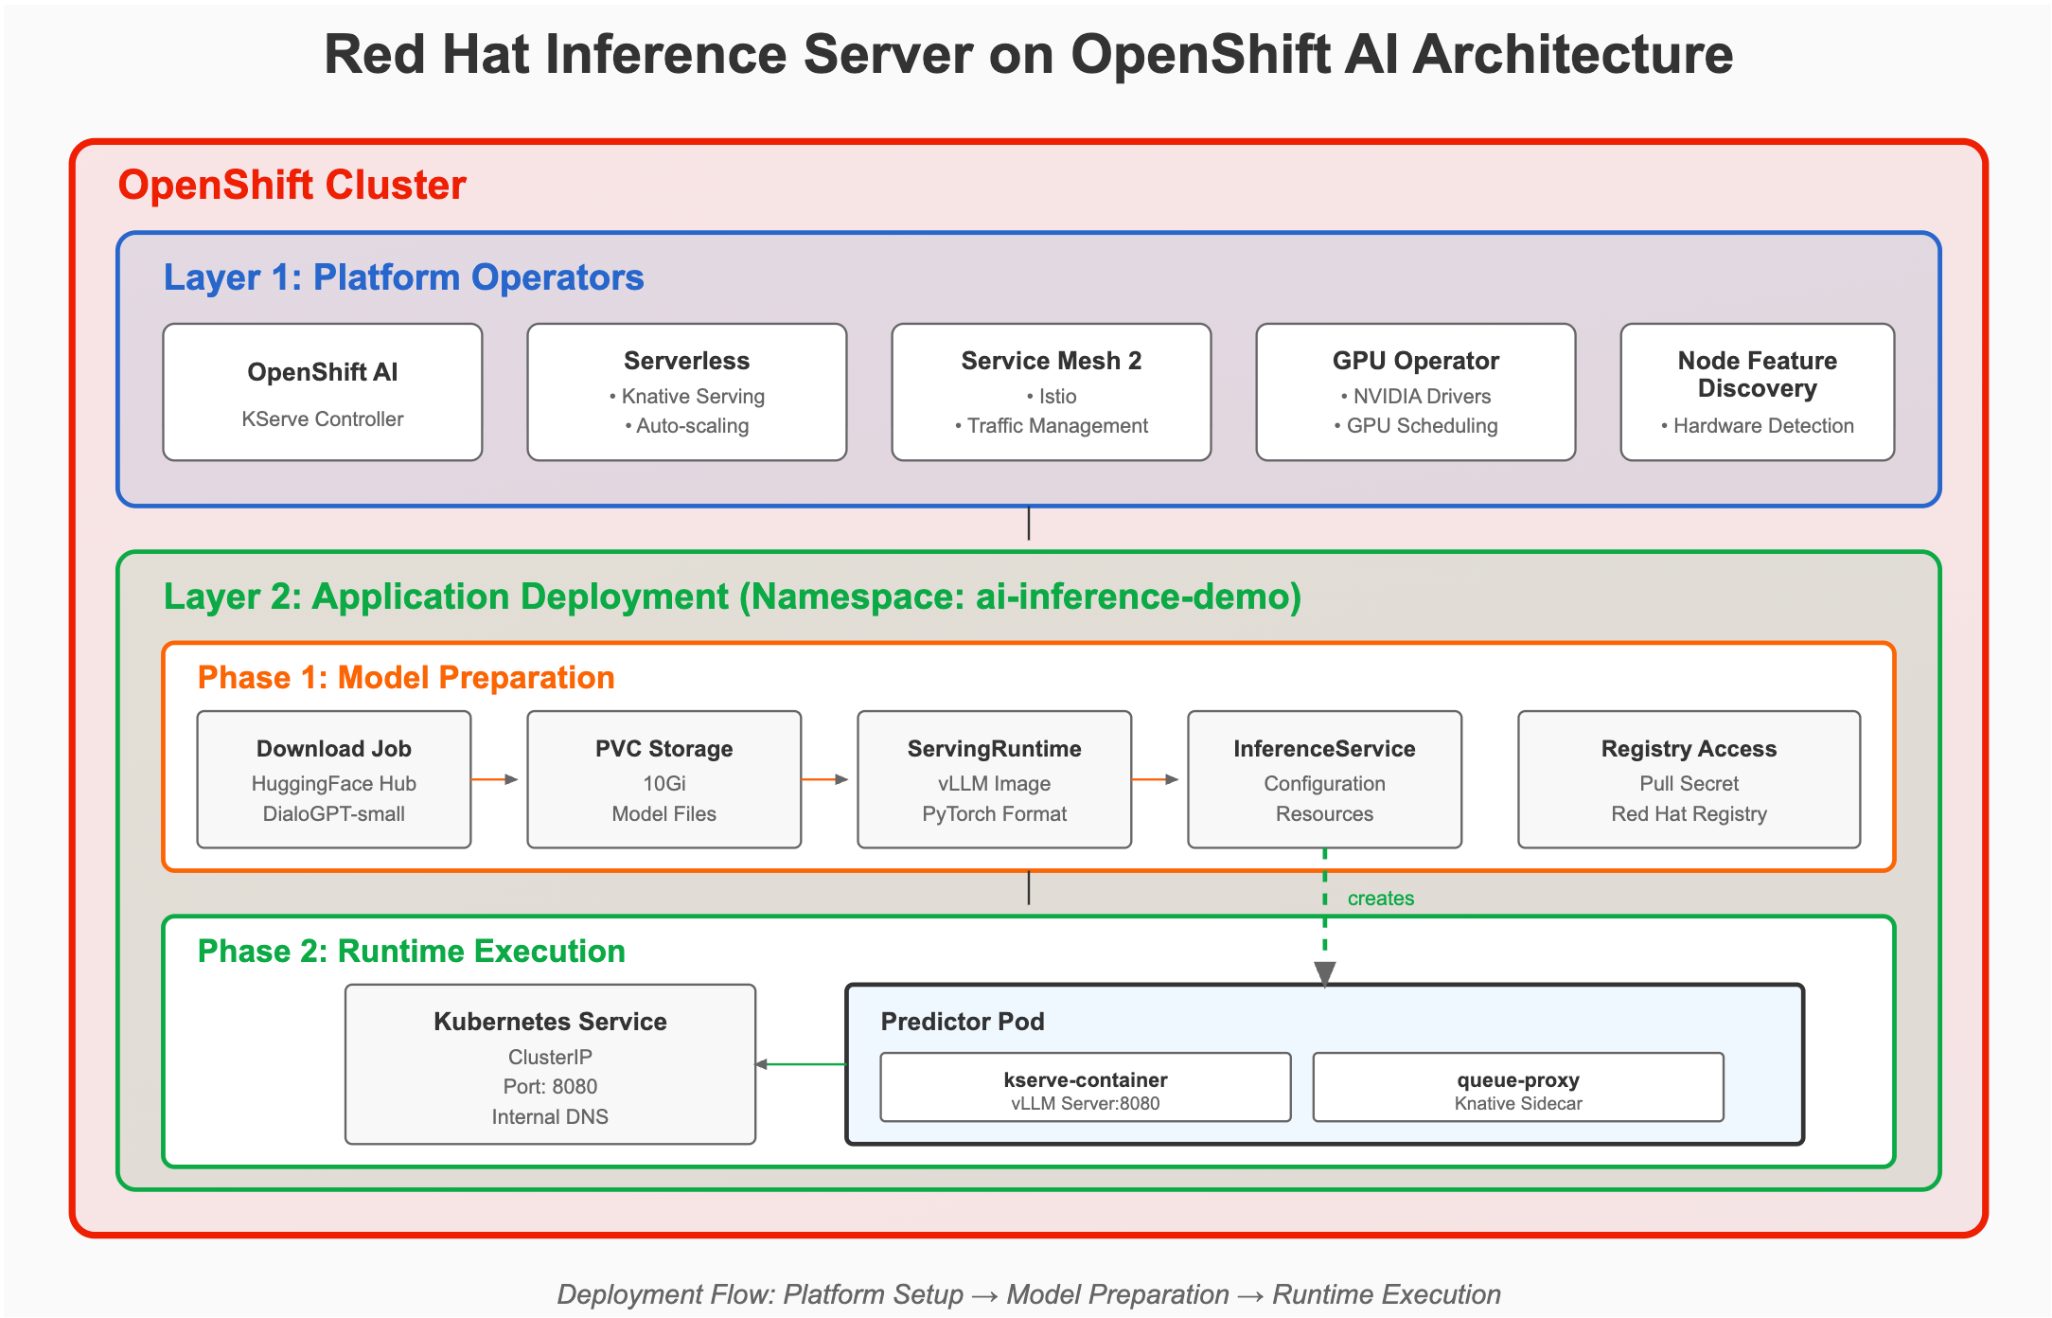Select the ServingRuntime box

point(994,779)
